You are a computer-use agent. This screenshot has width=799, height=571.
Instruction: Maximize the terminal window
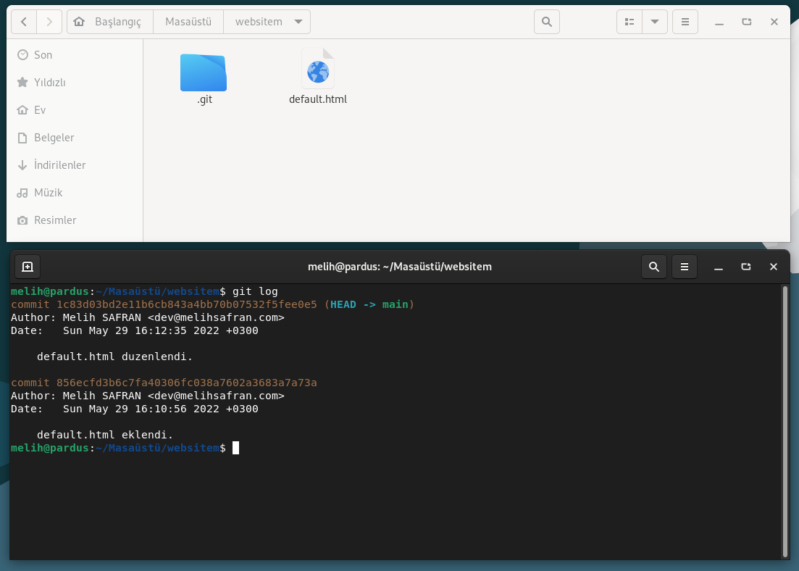[746, 267]
